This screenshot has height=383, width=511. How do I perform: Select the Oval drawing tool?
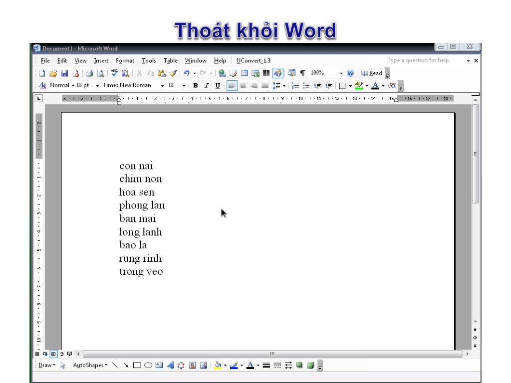(x=148, y=366)
